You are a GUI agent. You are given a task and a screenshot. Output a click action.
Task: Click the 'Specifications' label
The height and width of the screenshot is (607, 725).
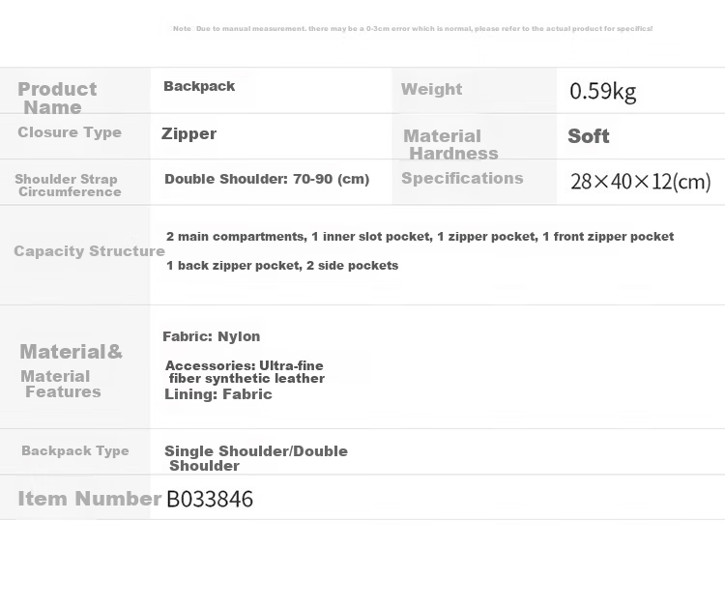click(x=462, y=178)
